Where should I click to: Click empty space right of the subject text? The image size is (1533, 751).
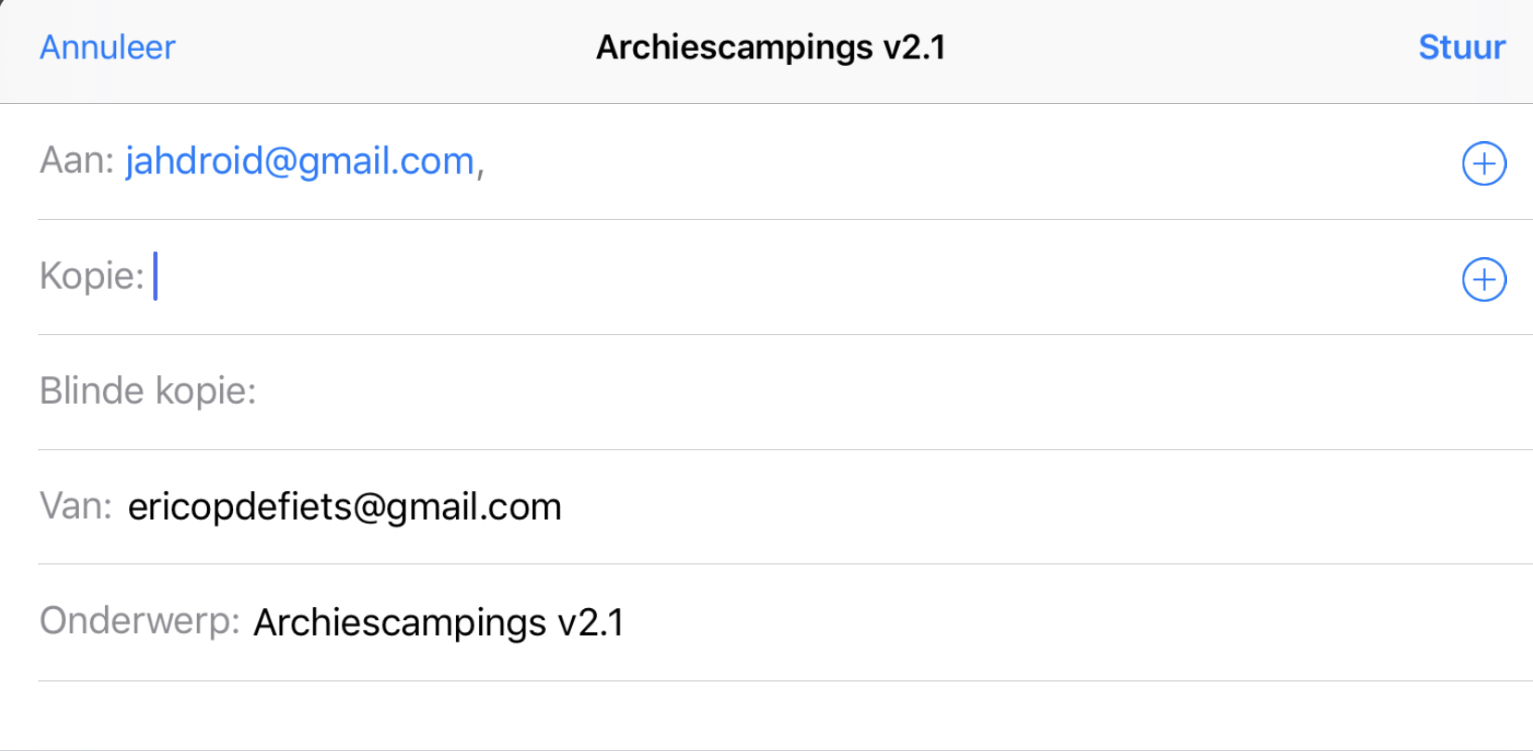[1021, 622]
